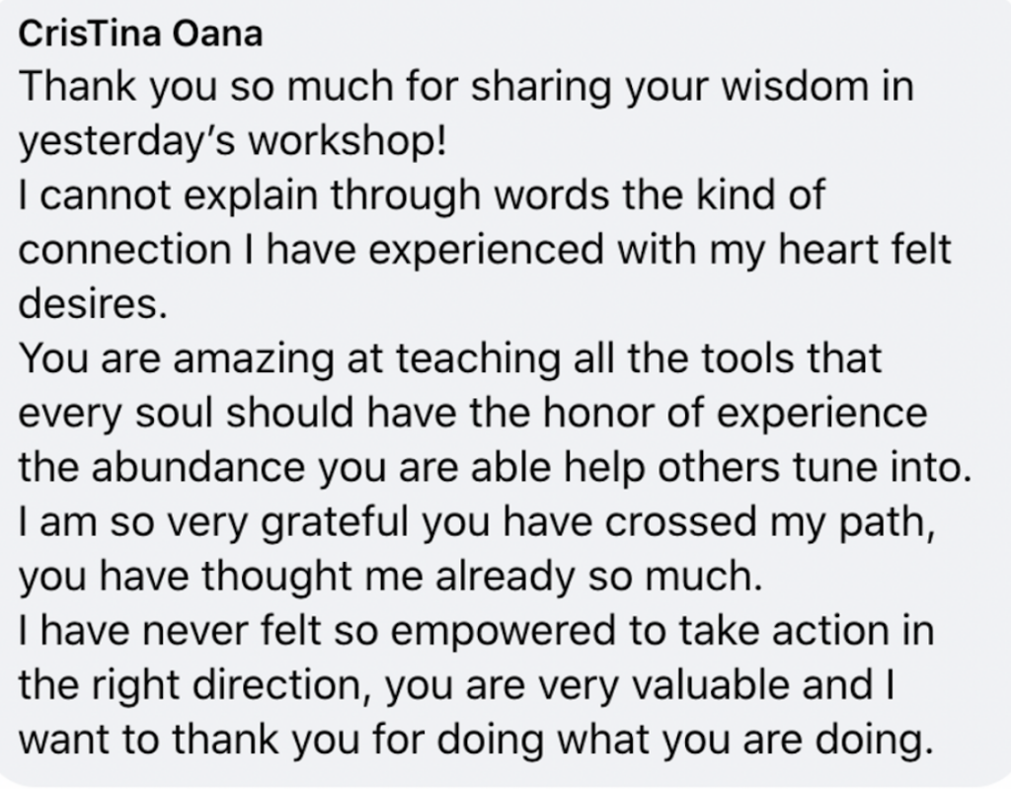Click the word 'wisdom' in the comment
This screenshot has width=1011, height=789.
(x=817, y=88)
